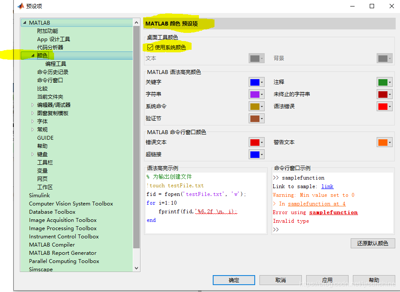400x292 pixels.
Task: Select 变量 in the tree
Action: click(x=42, y=170)
